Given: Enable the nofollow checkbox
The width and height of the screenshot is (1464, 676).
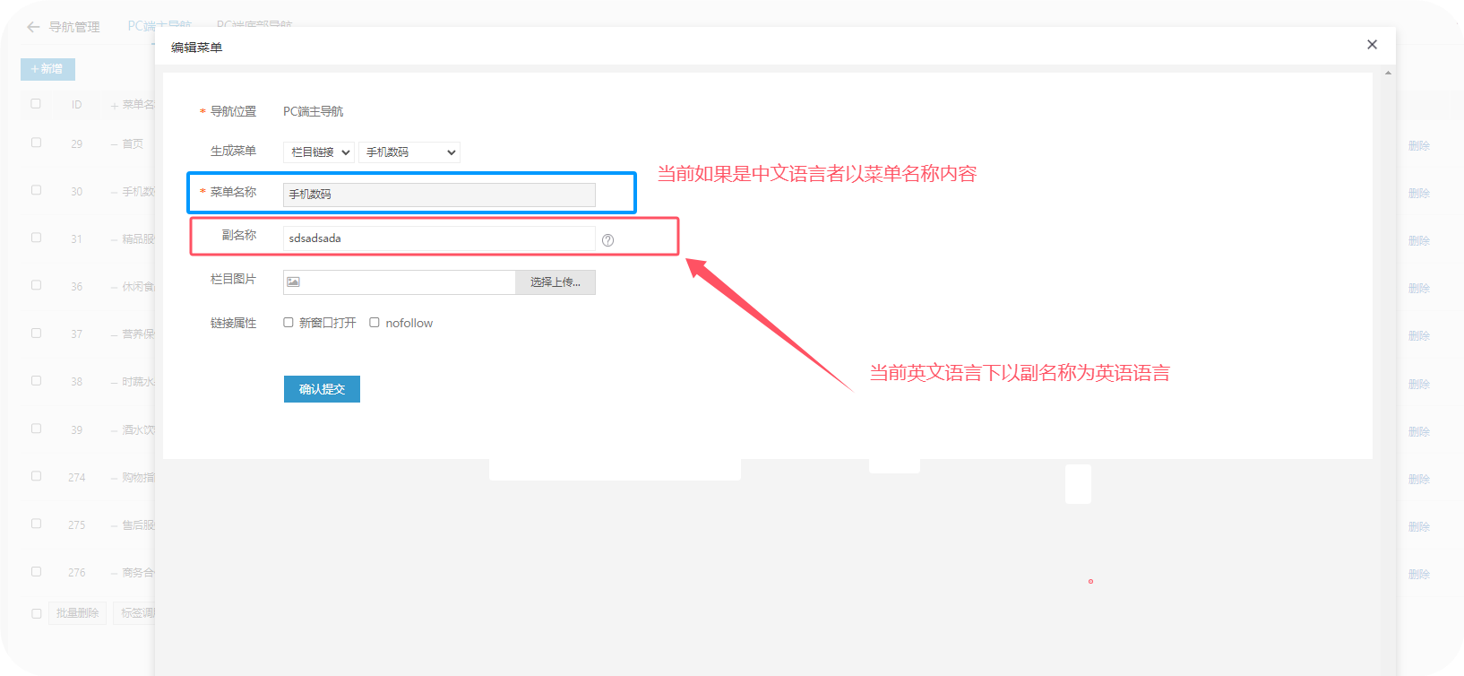Looking at the screenshot, I should coord(375,323).
